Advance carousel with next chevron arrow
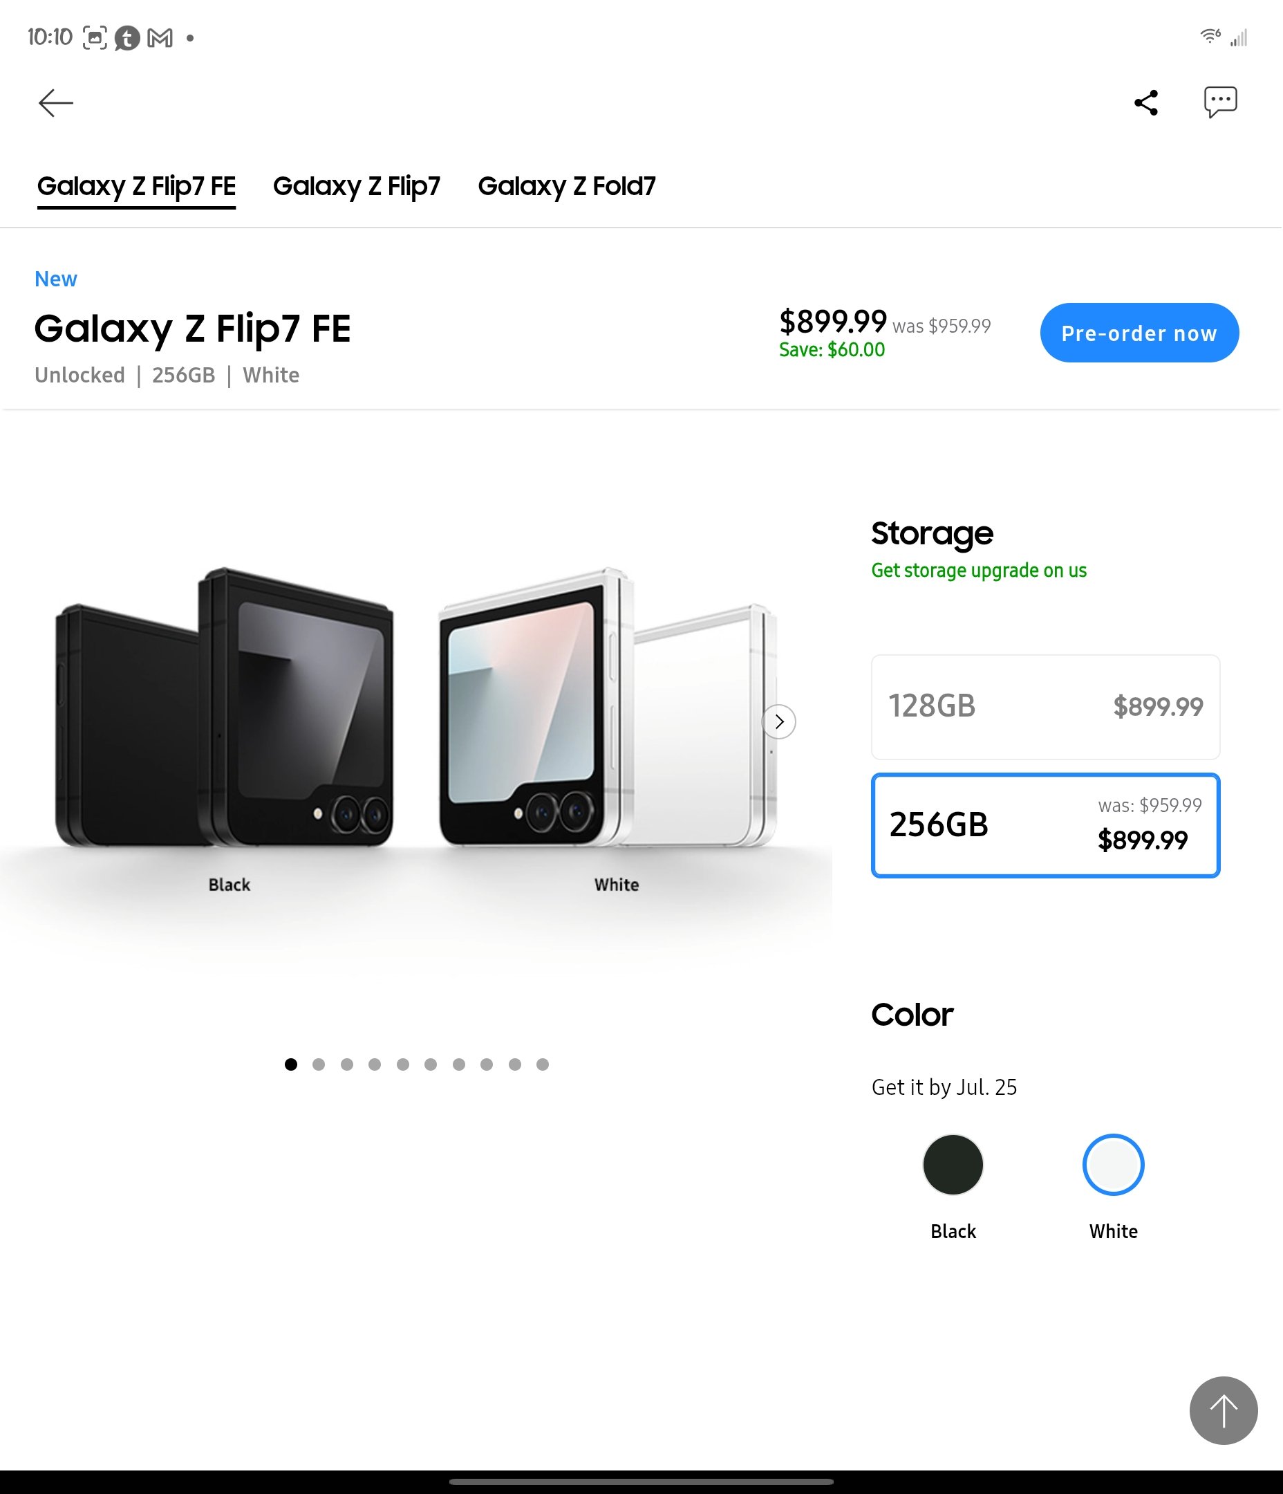 click(x=779, y=721)
